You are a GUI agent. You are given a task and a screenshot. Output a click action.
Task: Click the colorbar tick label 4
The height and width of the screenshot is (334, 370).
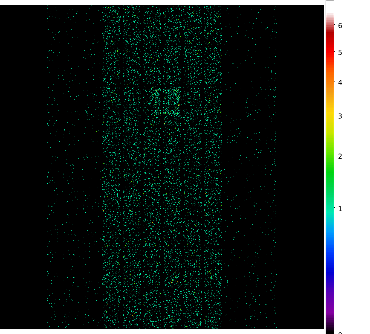[340, 82]
